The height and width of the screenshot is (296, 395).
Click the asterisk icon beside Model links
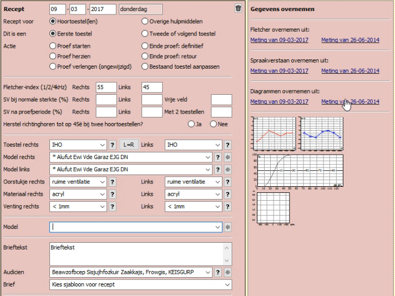click(227, 169)
